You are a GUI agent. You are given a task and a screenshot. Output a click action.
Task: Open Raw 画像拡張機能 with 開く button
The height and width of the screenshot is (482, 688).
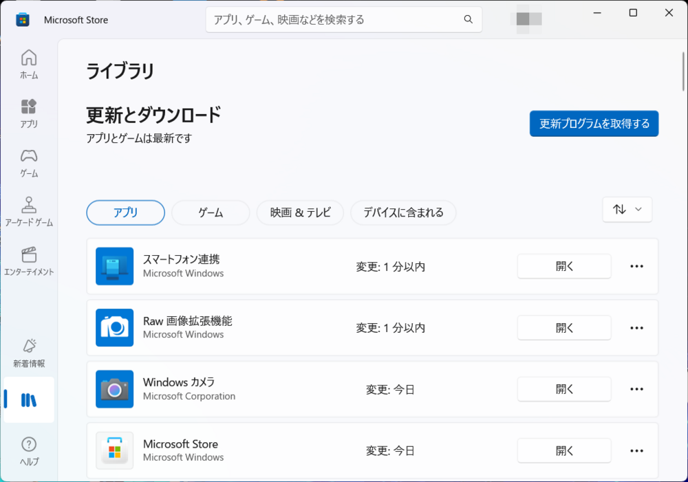(x=564, y=327)
